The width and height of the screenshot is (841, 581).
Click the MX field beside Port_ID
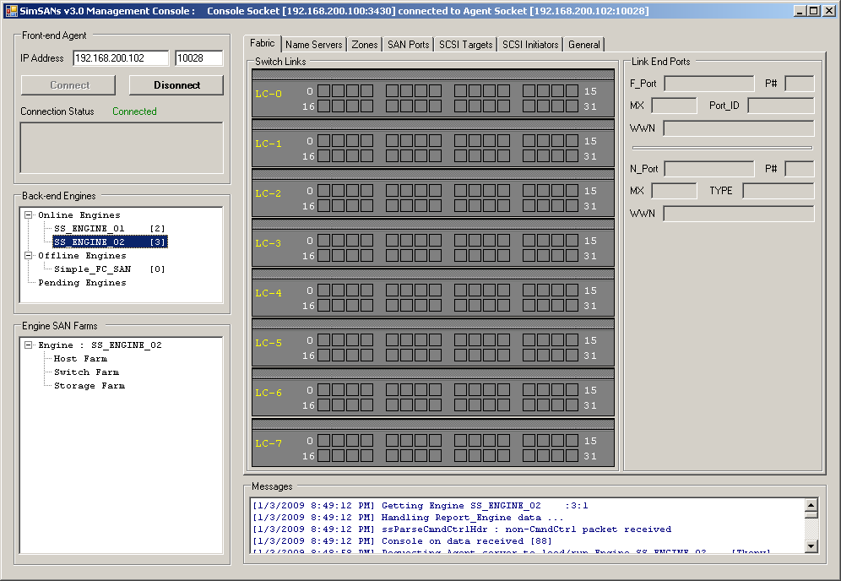click(x=674, y=106)
